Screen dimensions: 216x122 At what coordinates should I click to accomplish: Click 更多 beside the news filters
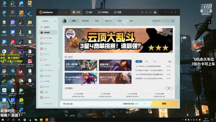click(170, 62)
